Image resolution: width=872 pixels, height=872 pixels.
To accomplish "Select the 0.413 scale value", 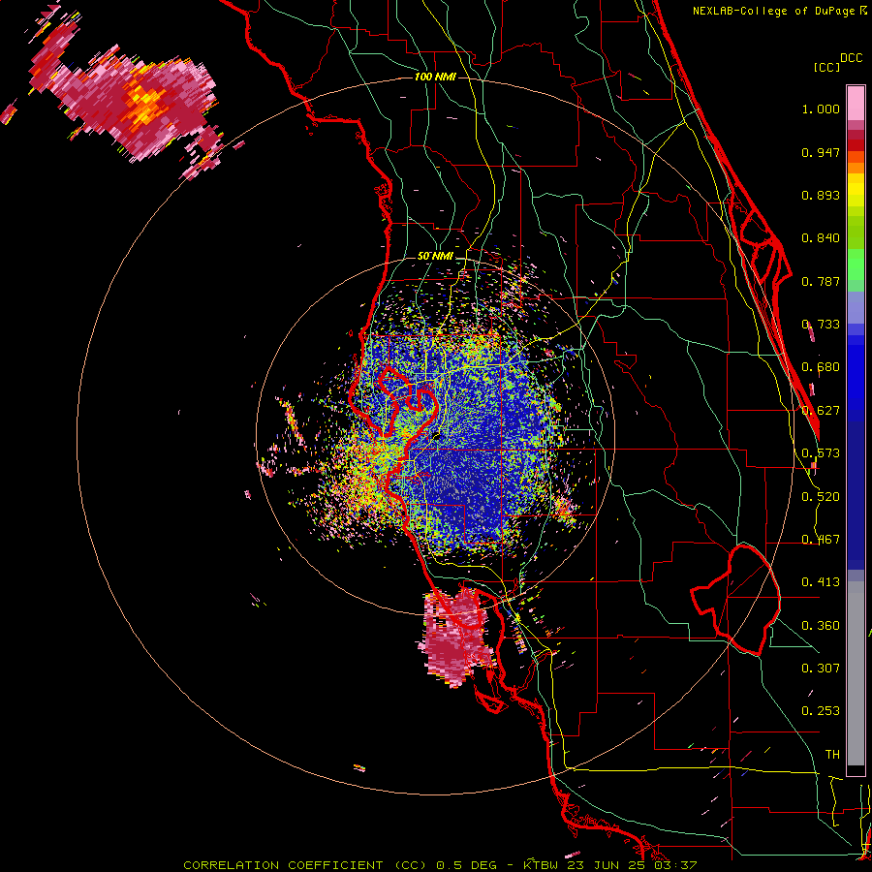I will (x=821, y=582).
